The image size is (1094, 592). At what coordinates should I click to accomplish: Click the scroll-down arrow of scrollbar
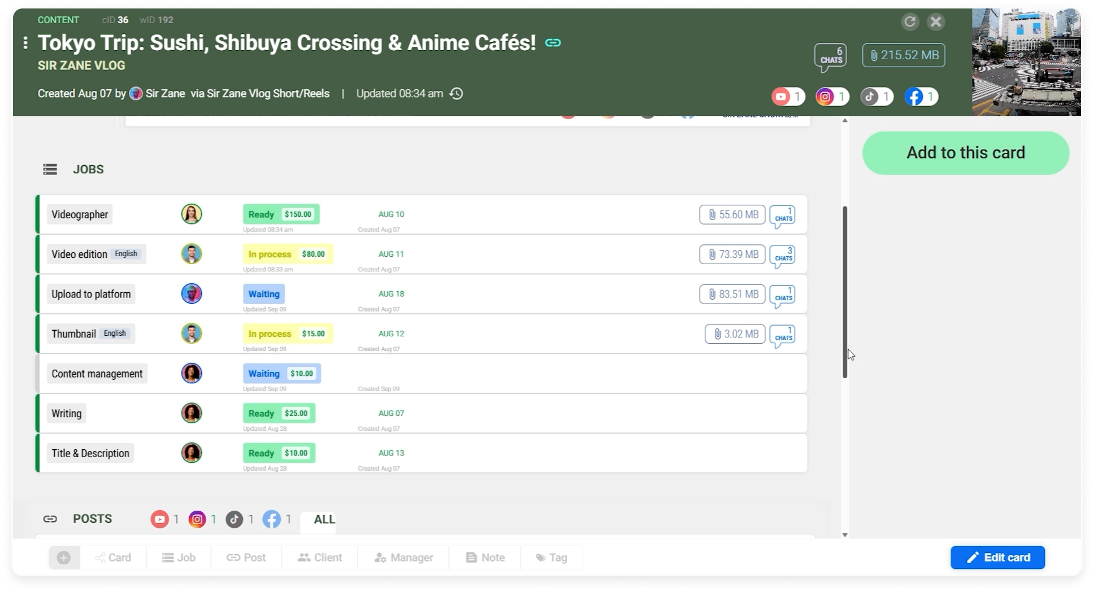[845, 534]
